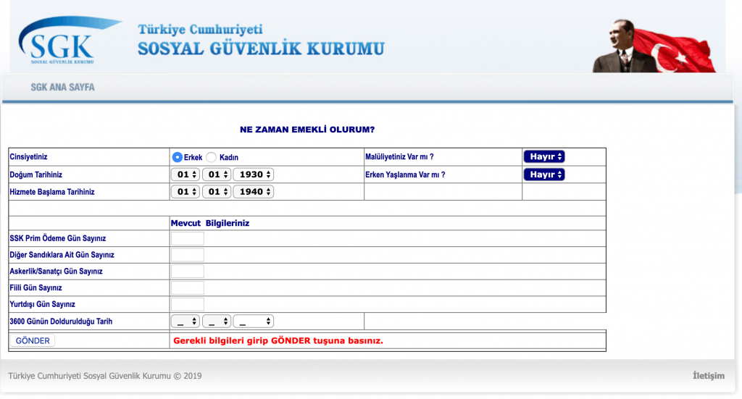The image size is (742, 399).
Task: Open the Hizmete Başlama year 1940 dropdown
Action: (253, 191)
